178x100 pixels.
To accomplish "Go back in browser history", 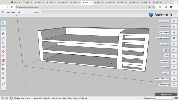I will 3,7.
